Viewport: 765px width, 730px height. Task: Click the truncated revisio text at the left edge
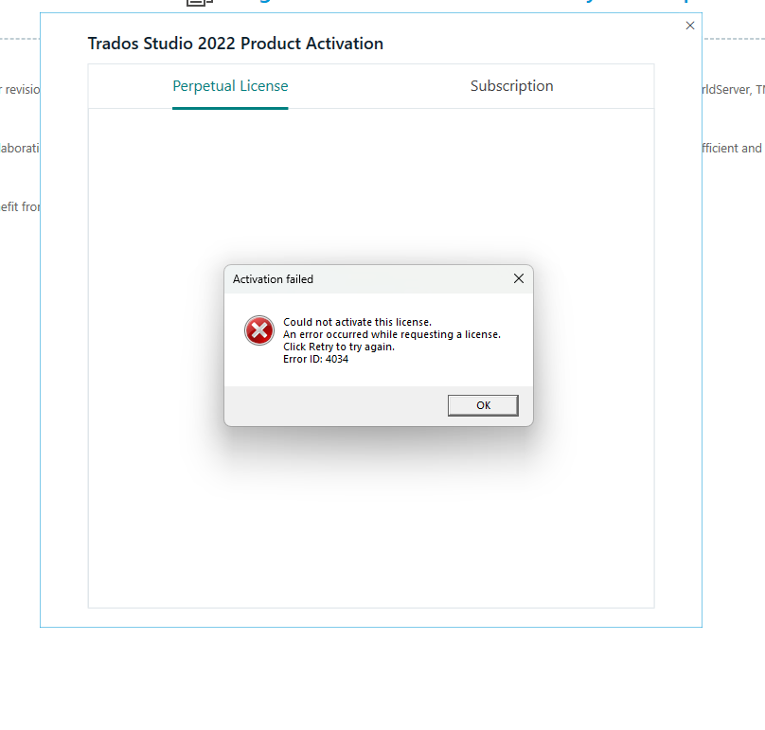[21, 90]
